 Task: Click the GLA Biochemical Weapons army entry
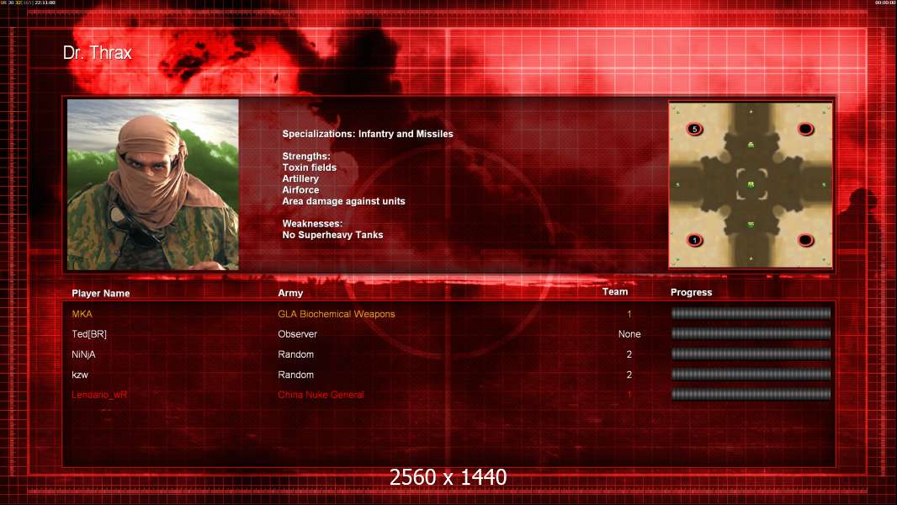click(337, 314)
